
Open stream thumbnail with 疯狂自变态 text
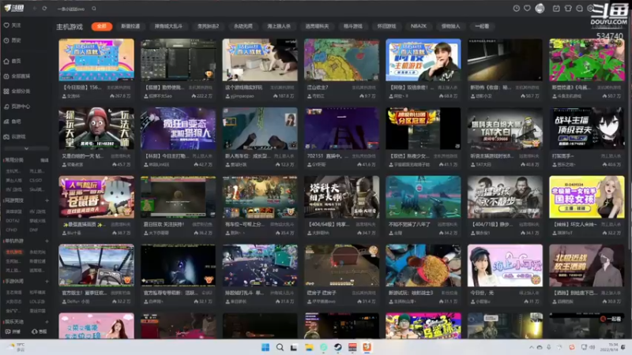pyautogui.click(x=179, y=129)
